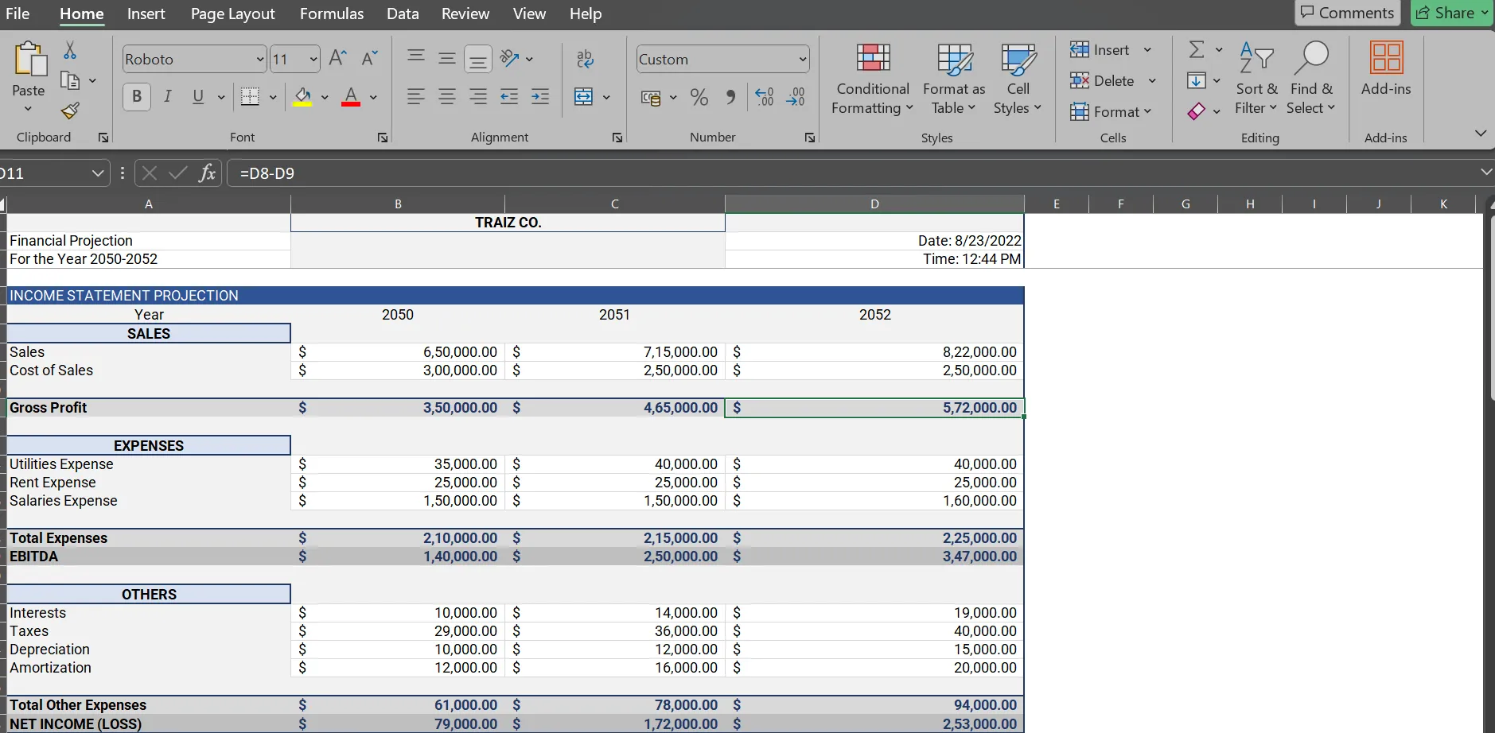The width and height of the screenshot is (1495, 733).
Task: Click the Clear eraser icon
Action: point(1196,111)
